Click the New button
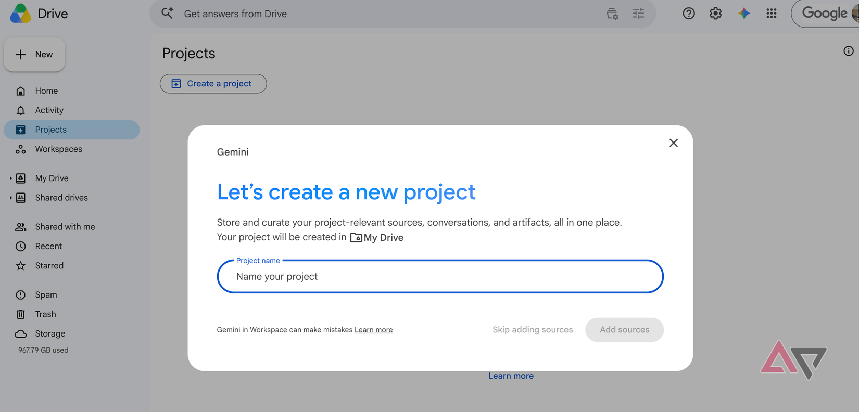The image size is (859, 412). click(34, 55)
